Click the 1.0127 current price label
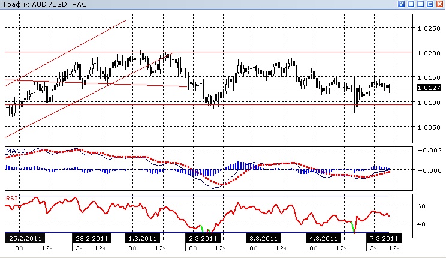Screen dimensions: 446x258 click(429, 88)
